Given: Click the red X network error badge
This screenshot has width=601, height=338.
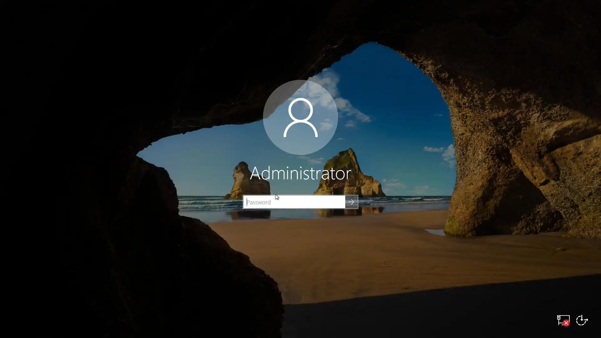Looking at the screenshot, I should [566, 323].
